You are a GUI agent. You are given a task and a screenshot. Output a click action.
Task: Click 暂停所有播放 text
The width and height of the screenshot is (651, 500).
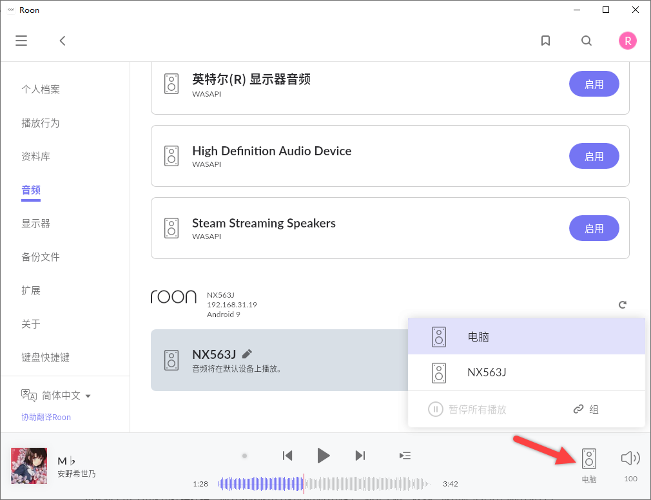pyautogui.click(x=478, y=410)
